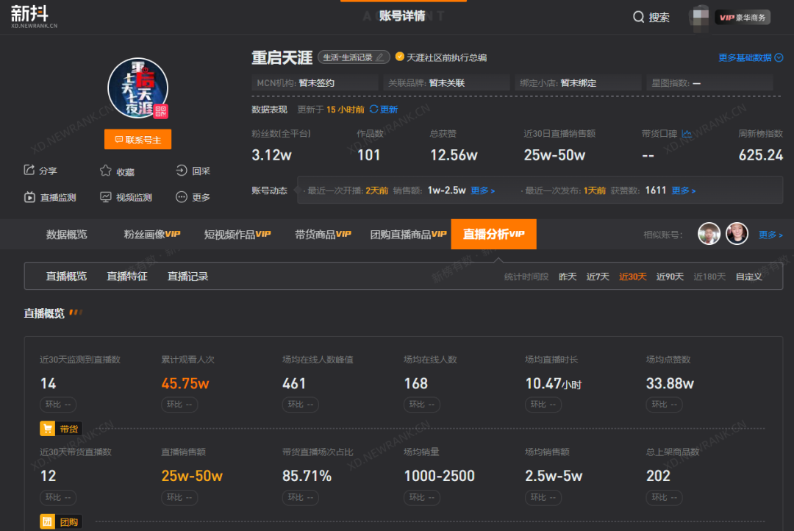Viewport: 794px width, 531px height.
Task: Click the chart icon beside 带货口碑
Action: (687, 134)
